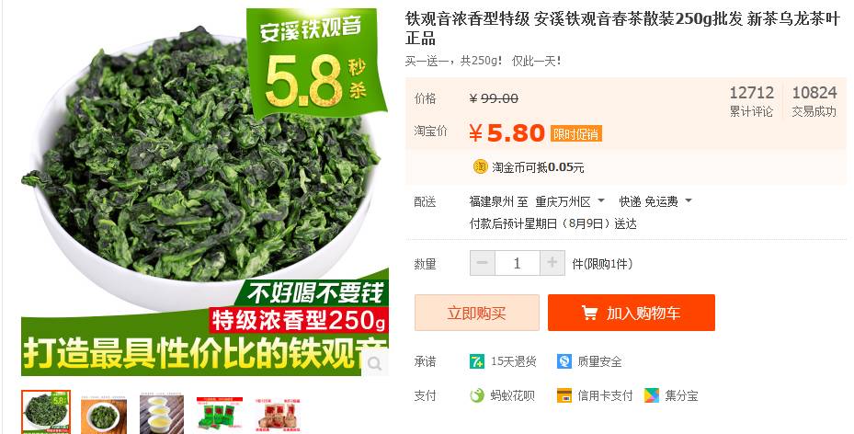Click the Taojinbi gold coin icon
The width and height of the screenshot is (854, 434).
click(480, 166)
